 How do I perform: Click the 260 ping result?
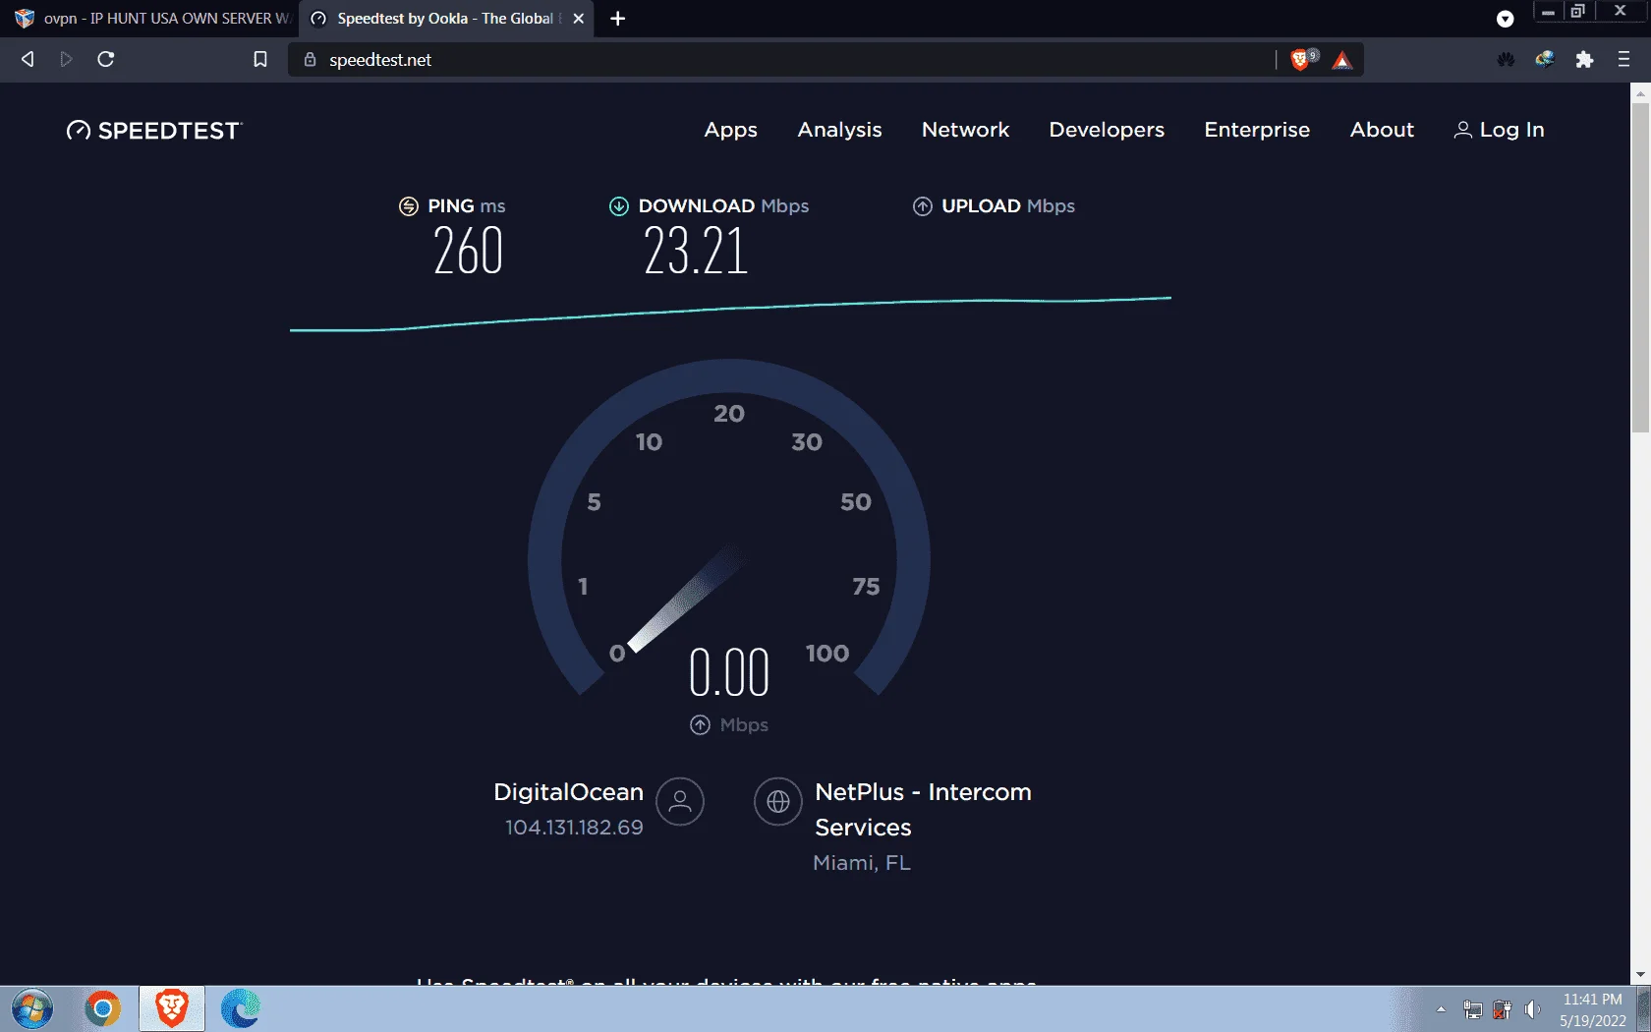pyautogui.click(x=468, y=251)
